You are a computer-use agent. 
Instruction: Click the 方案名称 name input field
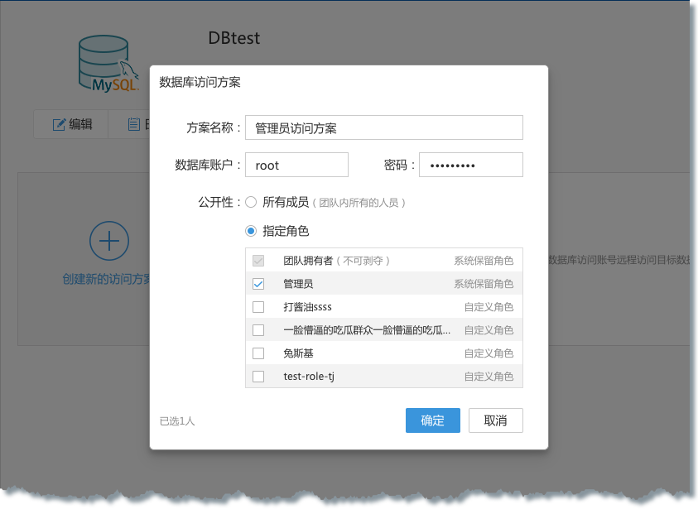click(x=383, y=127)
